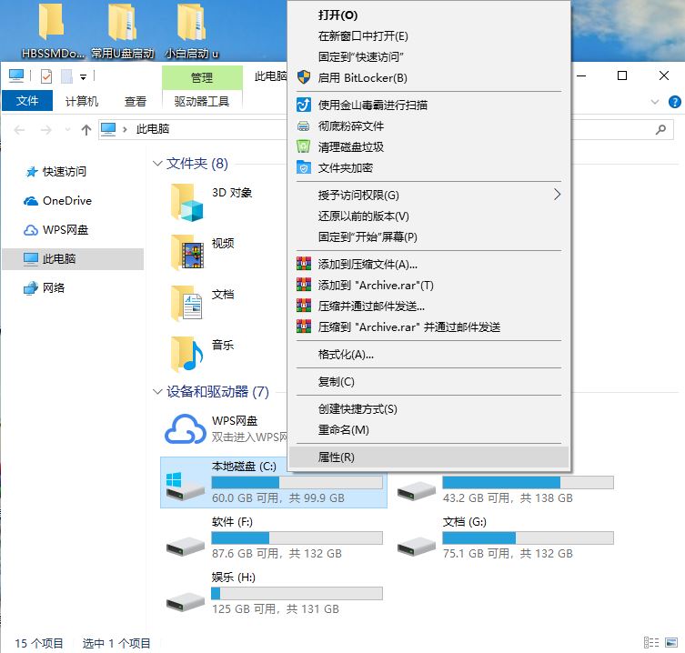The width and height of the screenshot is (685, 653).
Task: Click the WPS网盘 cloud icon in devices
Action: 186,428
